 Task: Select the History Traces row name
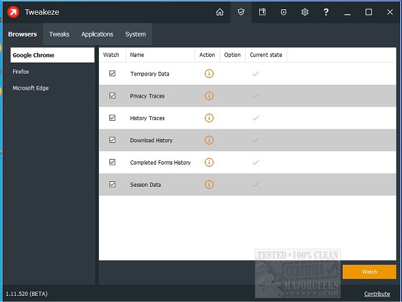(x=147, y=118)
